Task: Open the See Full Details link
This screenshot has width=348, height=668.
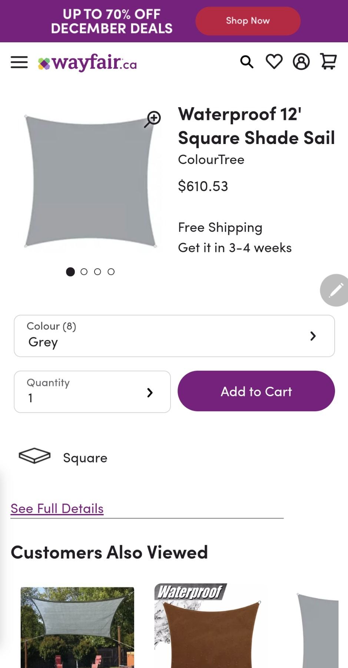Action: (x=57, y=508)
